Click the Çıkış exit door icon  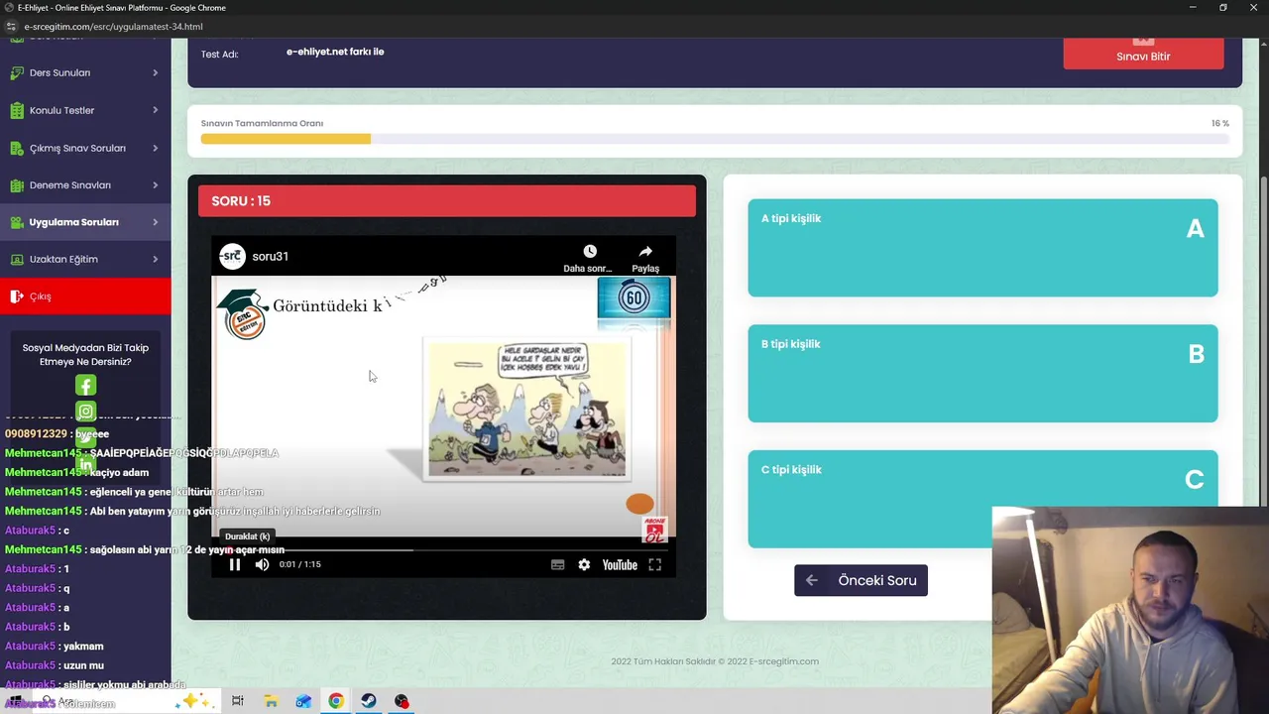pyautogui.click(x=16, y=297)
